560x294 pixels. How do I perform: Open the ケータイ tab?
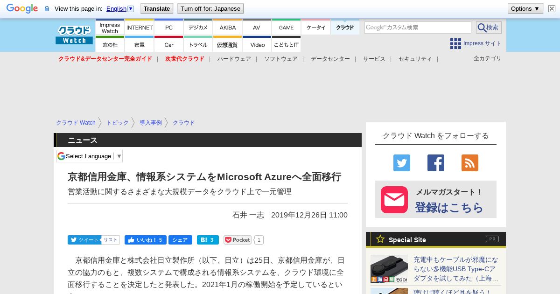[316, 28]
